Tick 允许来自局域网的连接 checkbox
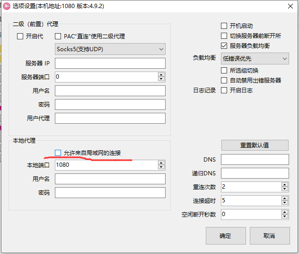The height and width of the screenshot is (254, 299). click(58, 153)
